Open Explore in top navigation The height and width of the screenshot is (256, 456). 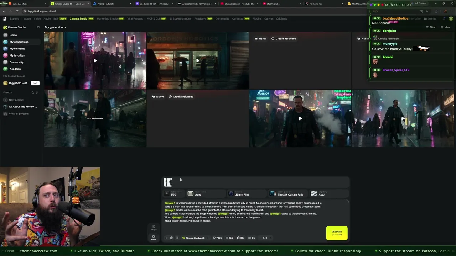14,19
